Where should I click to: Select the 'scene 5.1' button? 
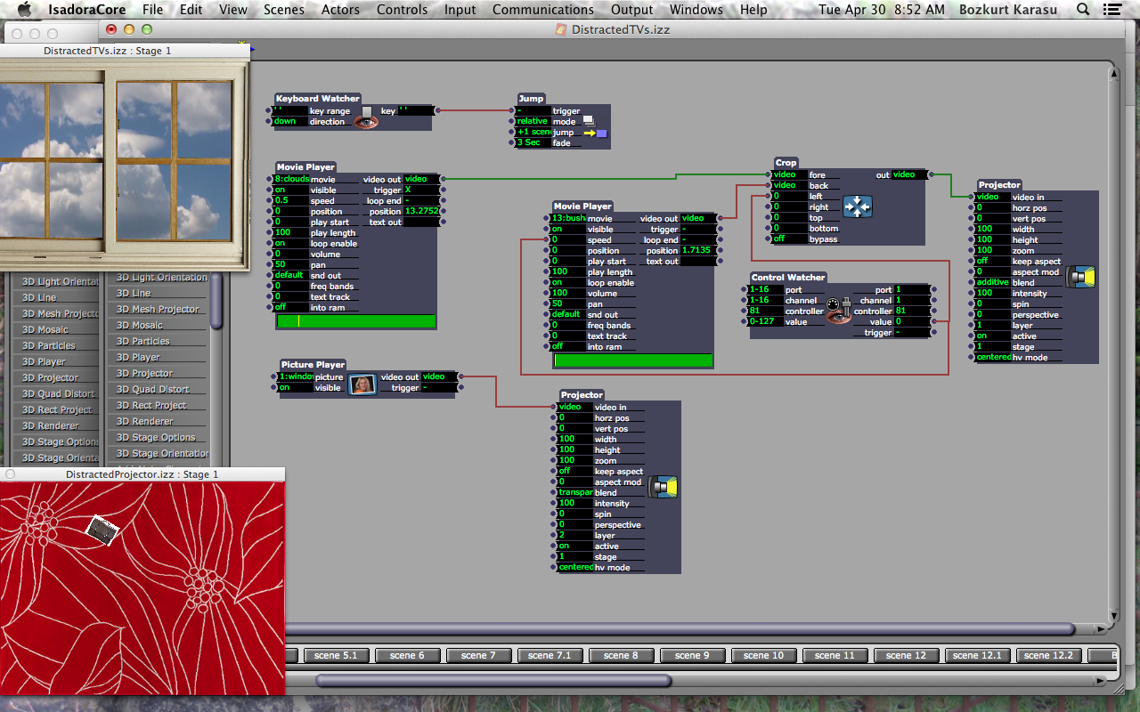pos(336,655)
